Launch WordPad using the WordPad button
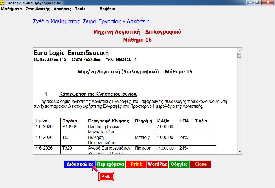 click(x=157, y=164)
